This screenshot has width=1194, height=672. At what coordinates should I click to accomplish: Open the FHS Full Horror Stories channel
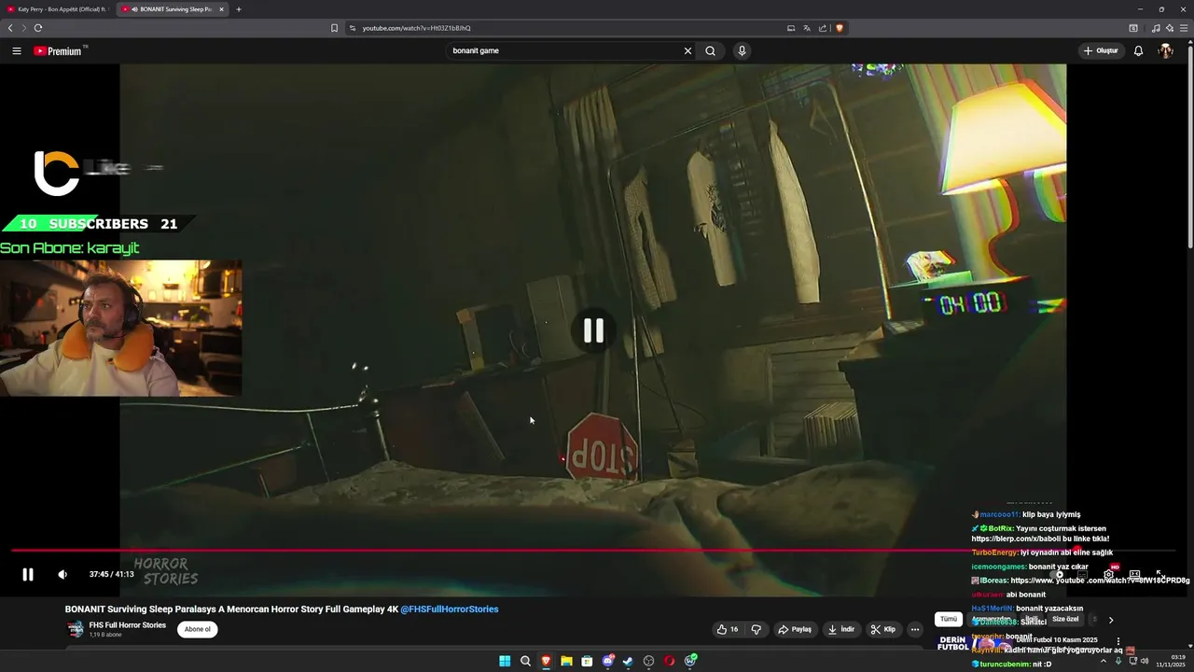(x=127, y=624)
